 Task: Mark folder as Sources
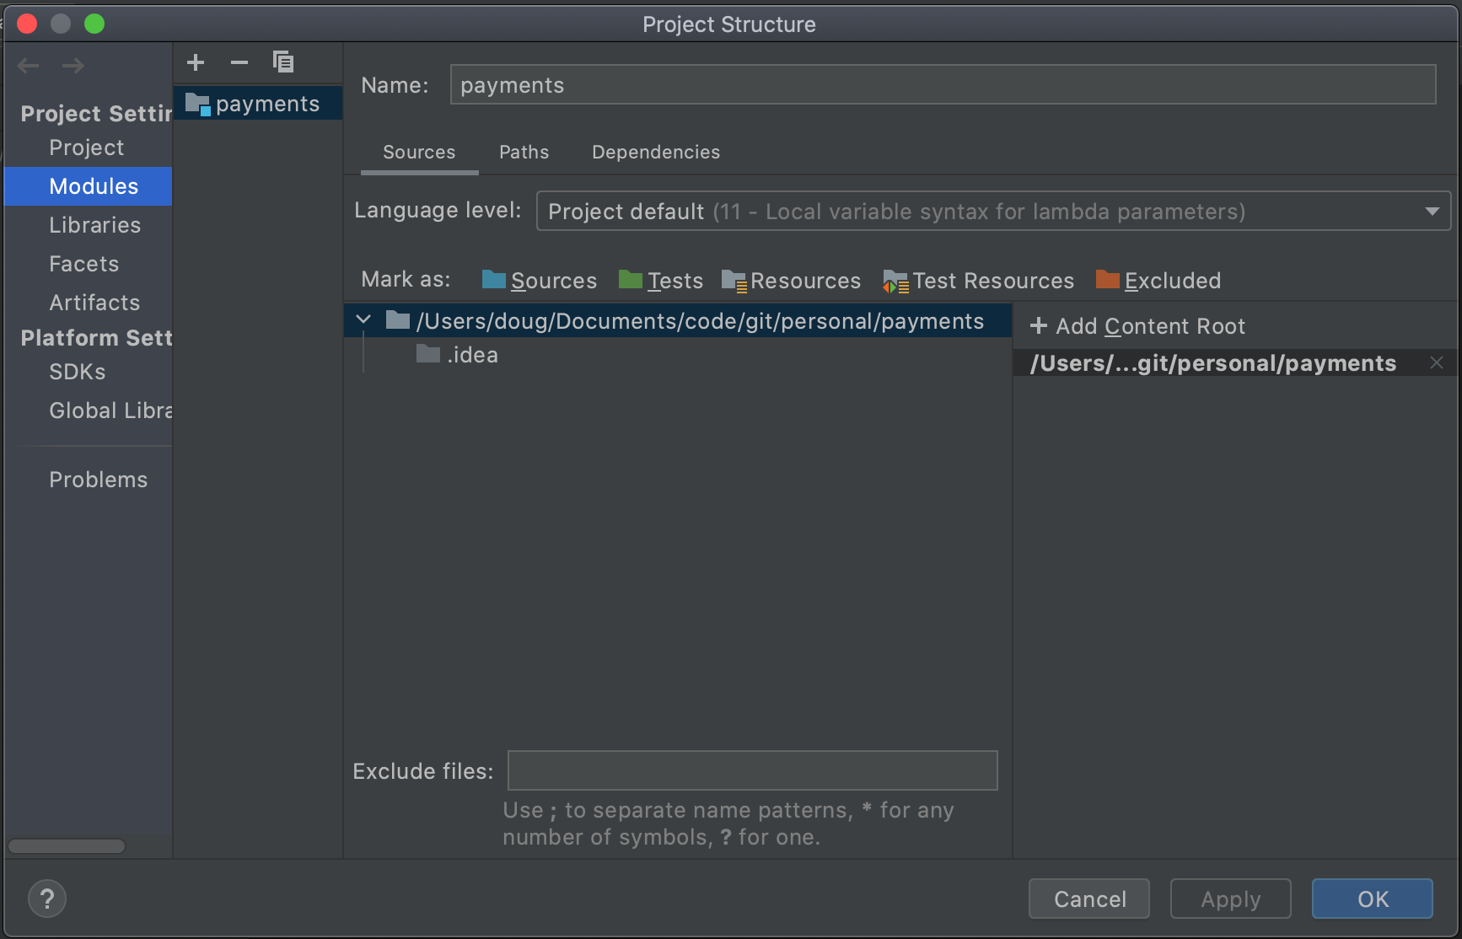click(x=540, y=281)
